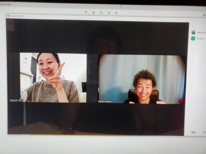Toggle favorite with the heart icon

[x=101, y=13]
